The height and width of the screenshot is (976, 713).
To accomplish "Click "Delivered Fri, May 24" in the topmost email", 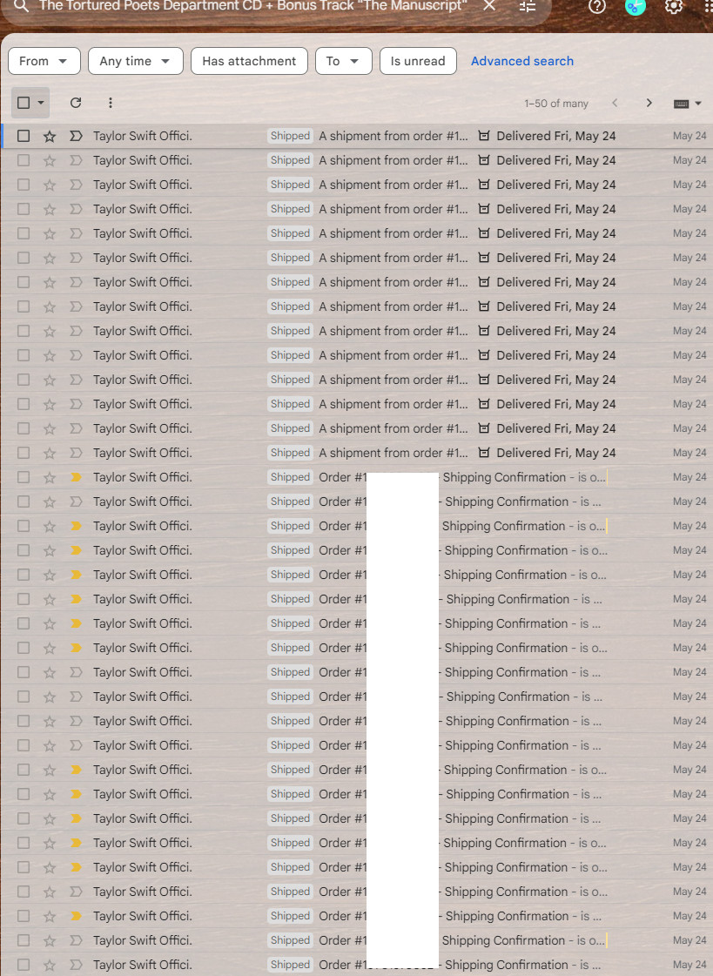I will pos(556,136).
